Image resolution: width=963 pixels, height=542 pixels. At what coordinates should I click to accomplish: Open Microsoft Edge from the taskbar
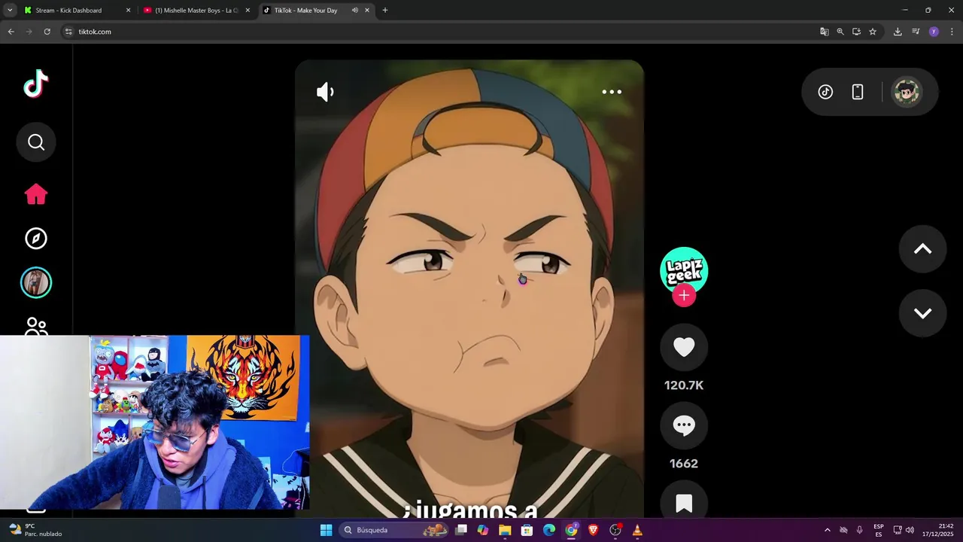point(549,530)
